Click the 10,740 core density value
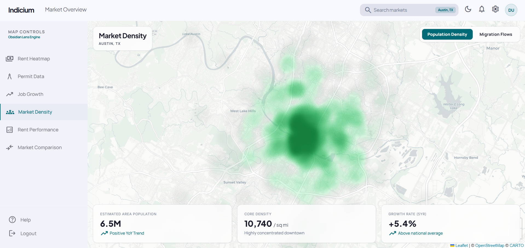The height and width of the screenshot is (248, 525). coord(258,224)
